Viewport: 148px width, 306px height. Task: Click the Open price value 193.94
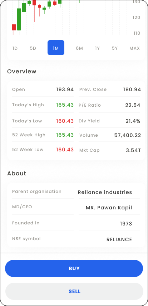[x=65, y=89]
